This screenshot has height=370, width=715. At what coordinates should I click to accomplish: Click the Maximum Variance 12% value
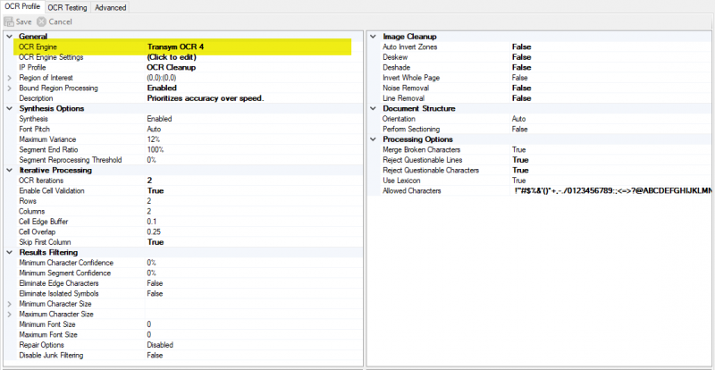tap(153, 139)
